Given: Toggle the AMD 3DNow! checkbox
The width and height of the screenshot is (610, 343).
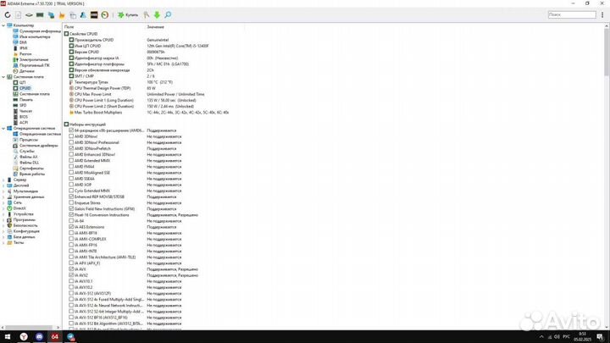Looking at the screenshot, I should point(71,136).
